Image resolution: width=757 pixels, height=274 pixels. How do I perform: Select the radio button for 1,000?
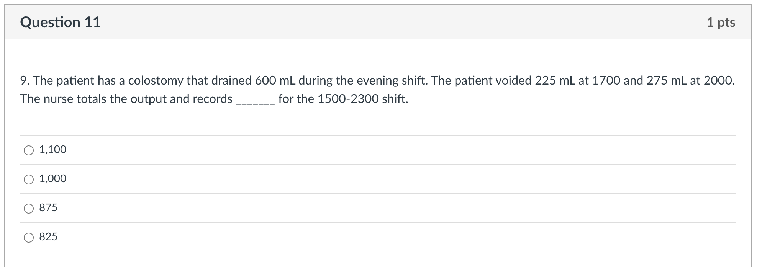[x=28, y=179]
